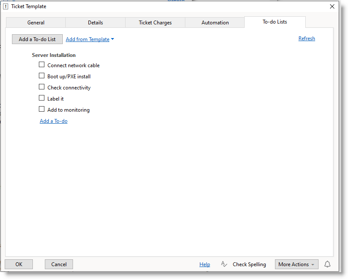
Task: Click the Add a To-do link
Action: [x=53, y=121]
